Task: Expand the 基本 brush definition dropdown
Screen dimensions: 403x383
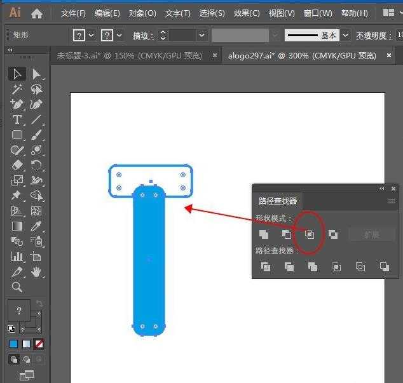Action: point(344,36)
